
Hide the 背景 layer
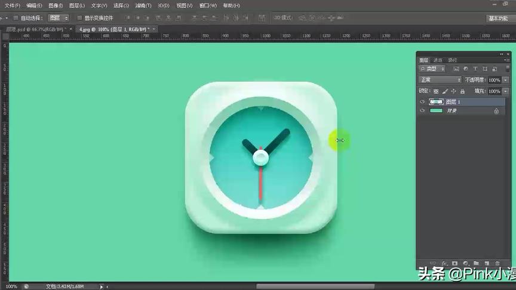(422, 111)
